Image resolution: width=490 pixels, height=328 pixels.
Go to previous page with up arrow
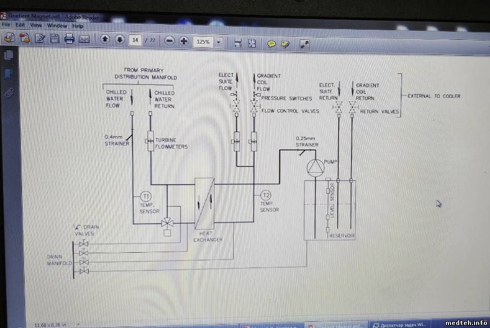[x=105, y=39]
